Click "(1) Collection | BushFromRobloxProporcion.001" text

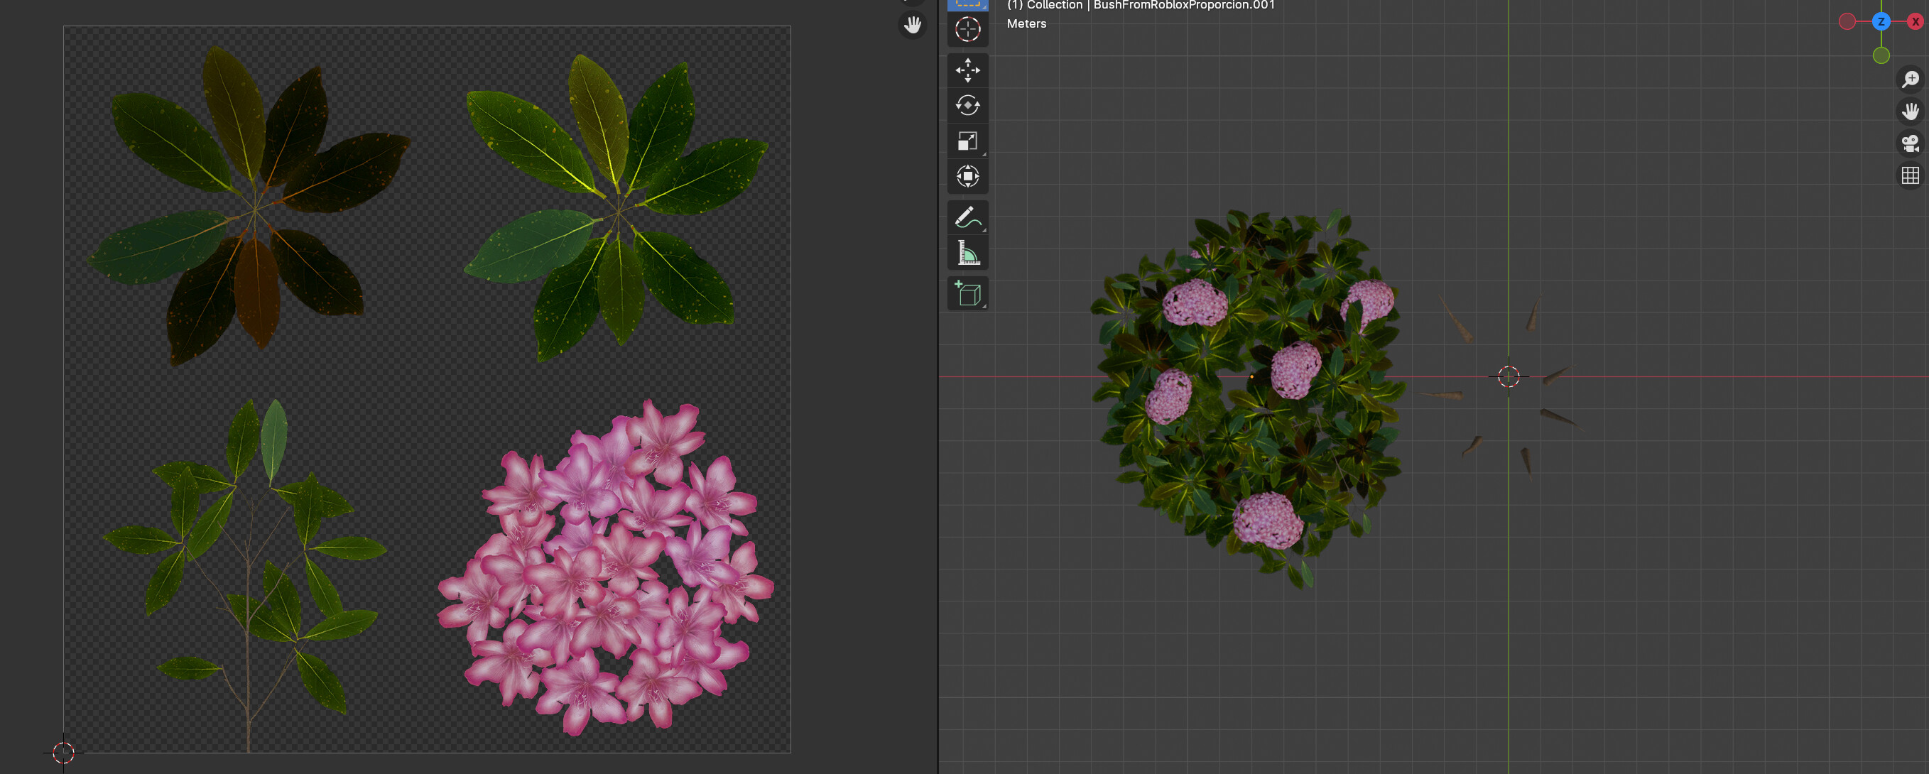(x=1141, y=5)
